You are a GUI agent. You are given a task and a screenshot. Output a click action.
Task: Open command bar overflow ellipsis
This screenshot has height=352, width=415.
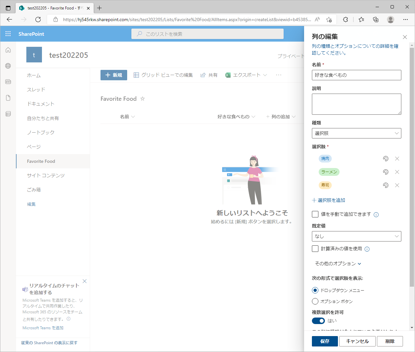coord(279,75)
